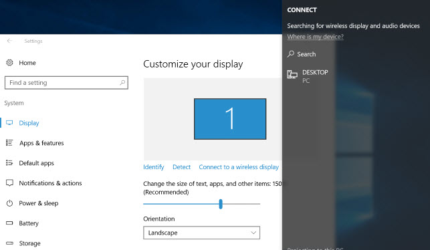This screenshot has width=430, height=250.
Task: Click the Notifications & actions speech-bubble icon
Action: (x=9, y=183)
